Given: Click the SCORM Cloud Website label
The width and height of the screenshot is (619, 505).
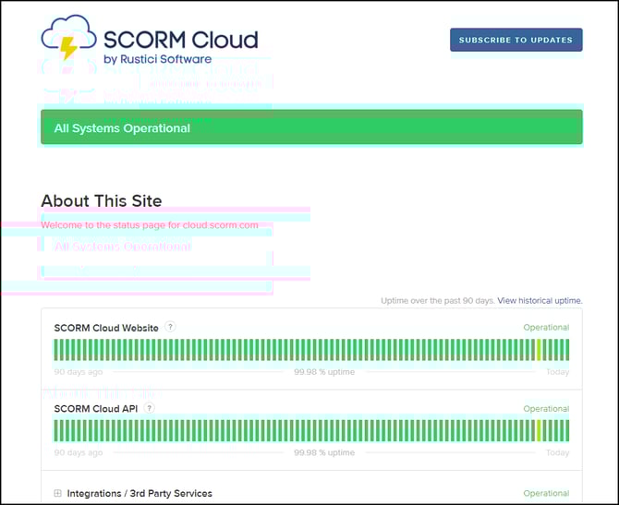Looking at the screenshot, I should pyautogui.click(x=106, y=328).
